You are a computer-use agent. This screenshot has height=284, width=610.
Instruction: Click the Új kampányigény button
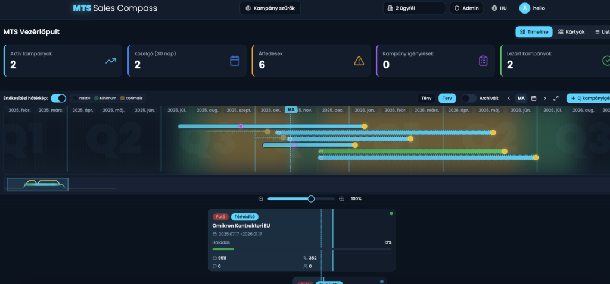point(588,98)
